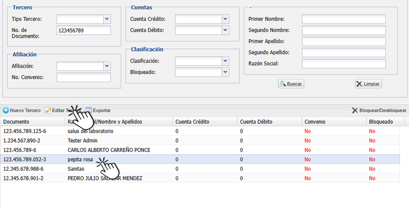Click the Limpiar button

click(x=368, y=84)
